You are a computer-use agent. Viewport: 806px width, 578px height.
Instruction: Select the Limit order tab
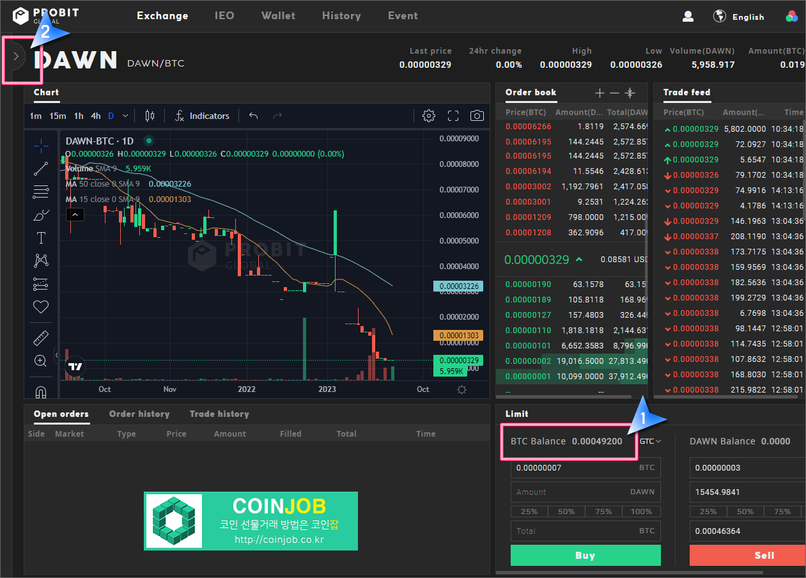[x=517, y=414]
